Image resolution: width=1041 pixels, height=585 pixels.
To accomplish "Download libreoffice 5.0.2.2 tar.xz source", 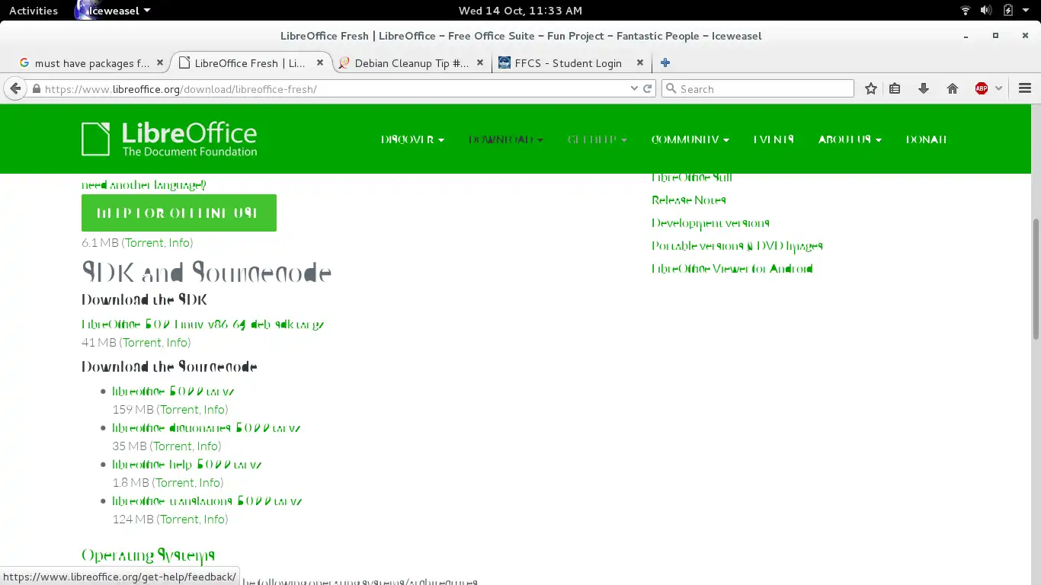I will tap(173, 392).
